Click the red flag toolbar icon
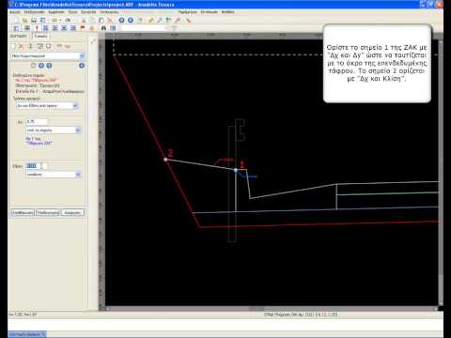451x338 pixels. click(x=83, y=28)
